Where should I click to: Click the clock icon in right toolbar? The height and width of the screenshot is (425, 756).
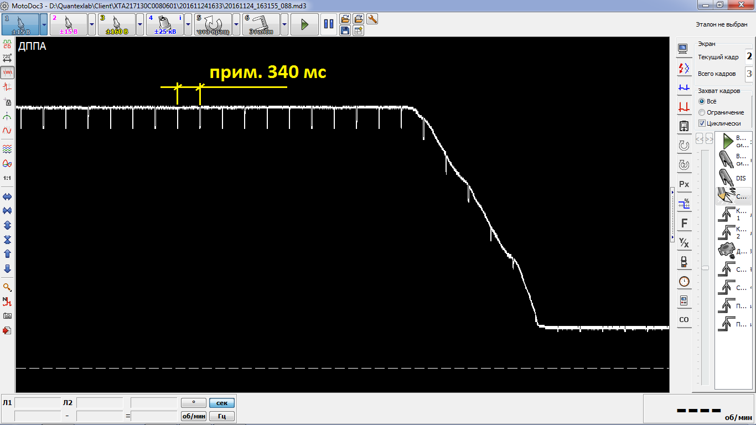pos(684,281)
